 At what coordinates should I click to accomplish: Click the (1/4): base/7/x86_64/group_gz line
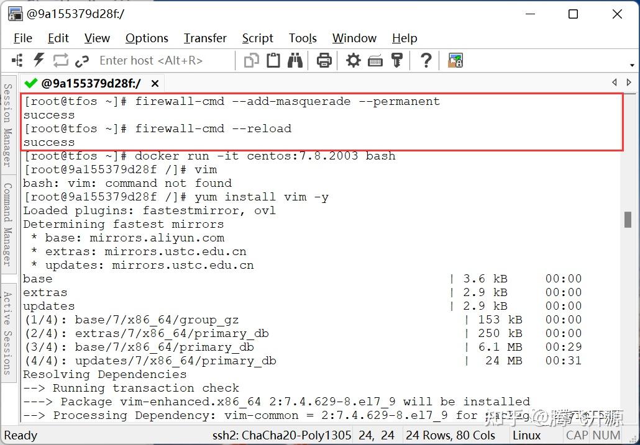click(x=303, y=320)
